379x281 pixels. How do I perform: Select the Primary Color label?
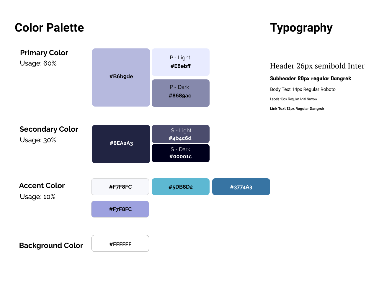[44, 53]
